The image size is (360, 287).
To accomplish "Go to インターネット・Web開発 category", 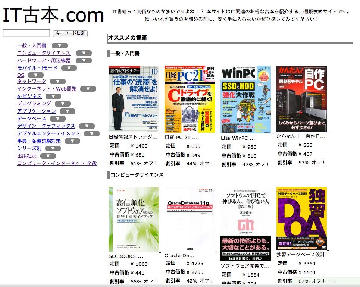I will click(x=47, y=89).
